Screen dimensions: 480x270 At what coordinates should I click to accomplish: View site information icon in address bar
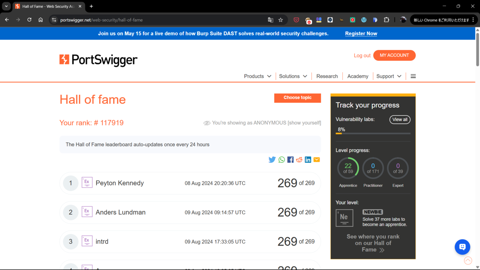[54, 20]
